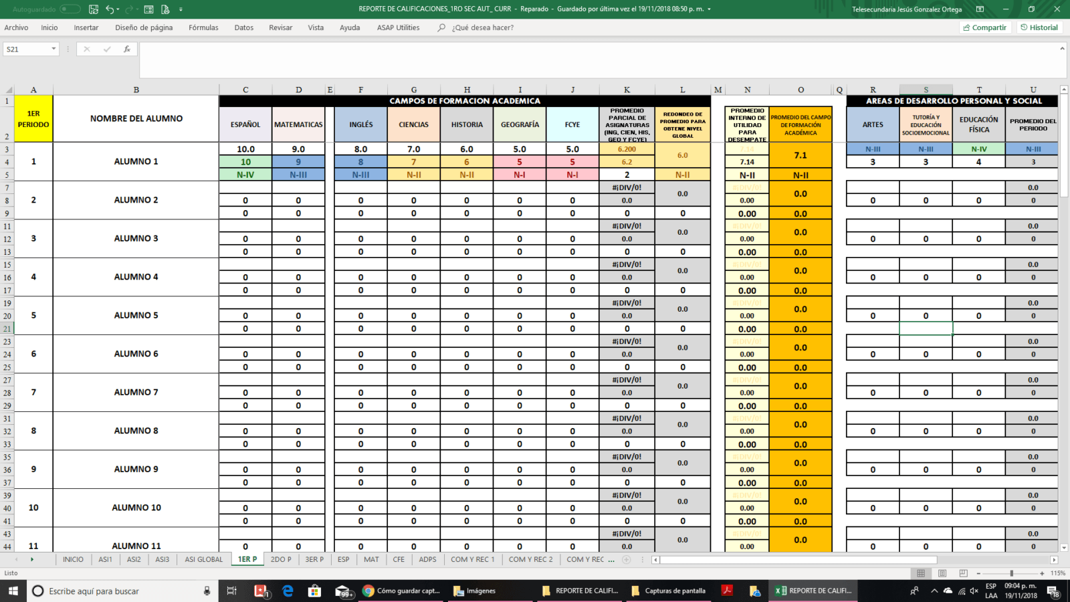The image size is (1070, 602).
Task: Click the Save icon in quick access toolbar
Action: 94,9
